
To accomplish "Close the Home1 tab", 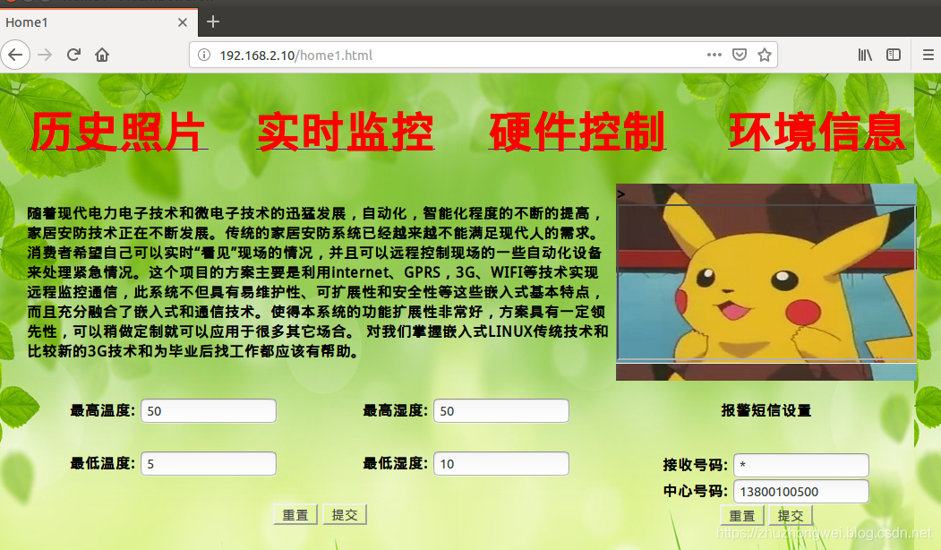I will coord(183,22).
